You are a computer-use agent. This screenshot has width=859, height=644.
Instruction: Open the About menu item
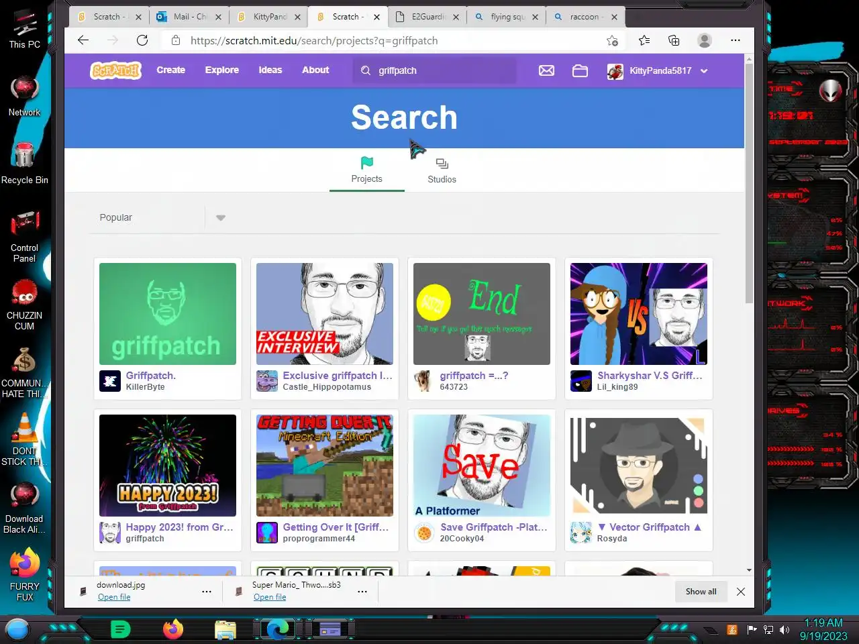(x=315, y=70)
